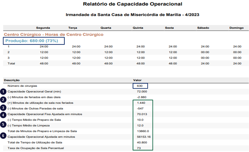This screenshot has width=249, height=152.
Task: Click the "Sábado" column header
Action: pos(203,28)
